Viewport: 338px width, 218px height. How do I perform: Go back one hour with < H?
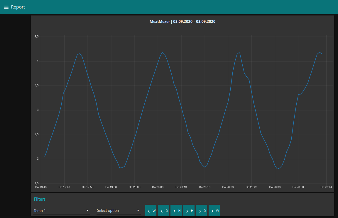pyautogui.click(x=177, y=211)
